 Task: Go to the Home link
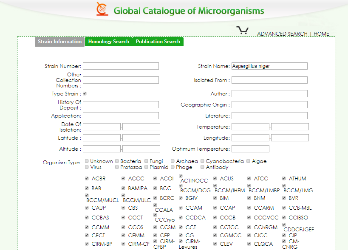point(321,34)
